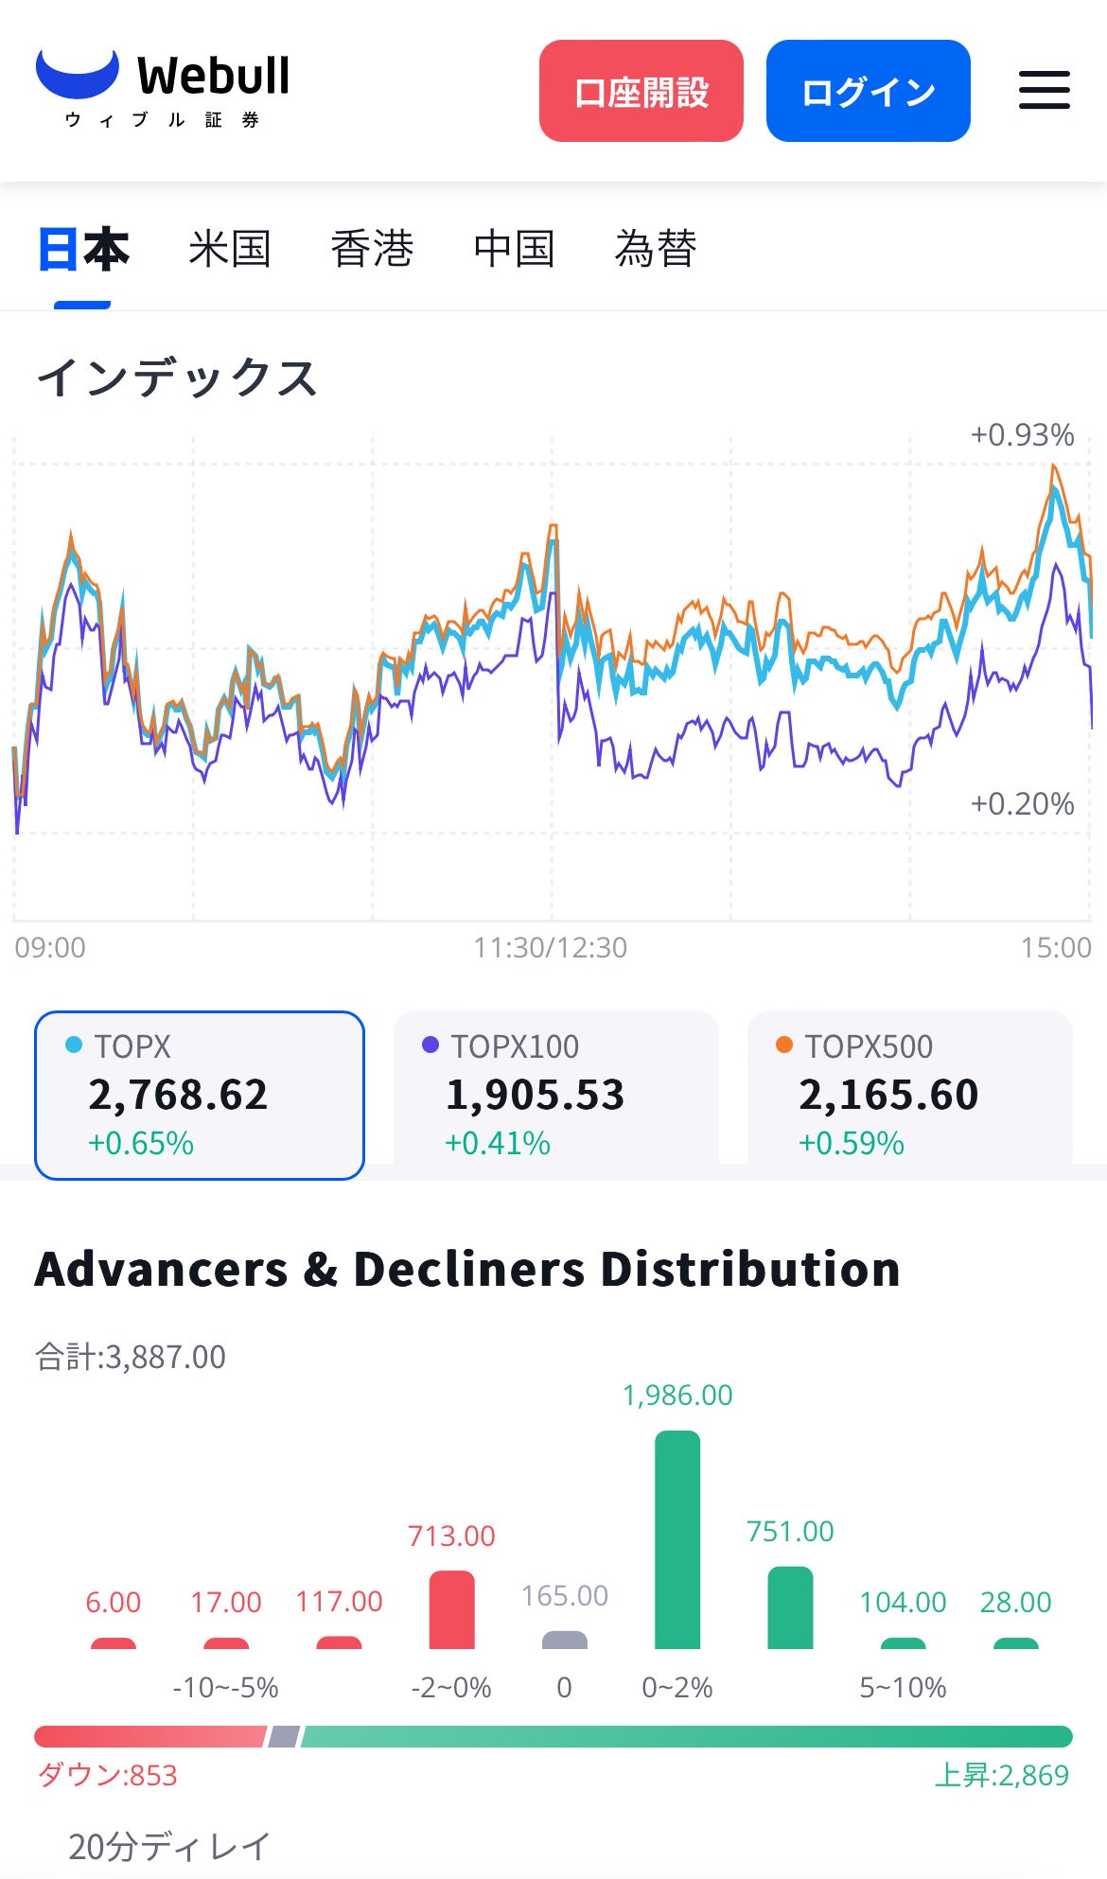This screenshot has width=1107, height=1879.
Task: Open the 香港 market tab
Action: pyautogui.click(x=372, y=250)
